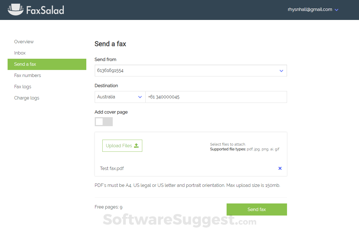Click the Test fax.pdf attachment name
The width and height of the screenshot is (359, 247).
[112, 168]
